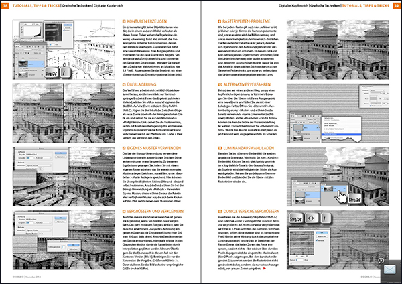Screen dimensions: 402x284
Task: Click page number 39 badge
Action: pyautogui.click(x=397, y=5)
